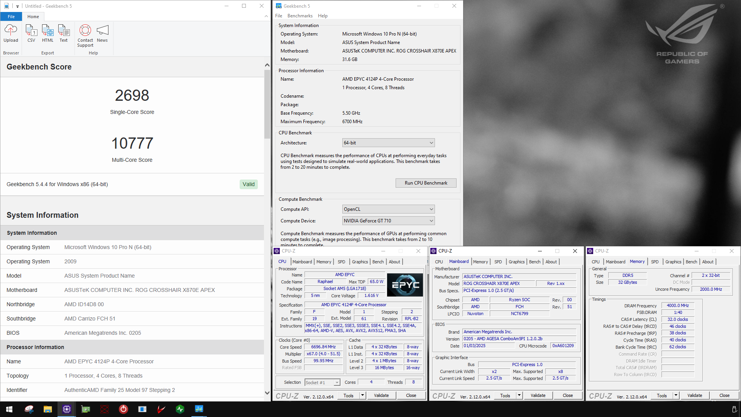Open Tools dropdown arrow in Memory CPU-Z window
Viewport: 741px width, 417px height.
coord(676,395)
